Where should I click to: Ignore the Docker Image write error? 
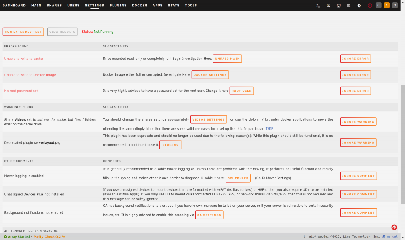point(356,75)
